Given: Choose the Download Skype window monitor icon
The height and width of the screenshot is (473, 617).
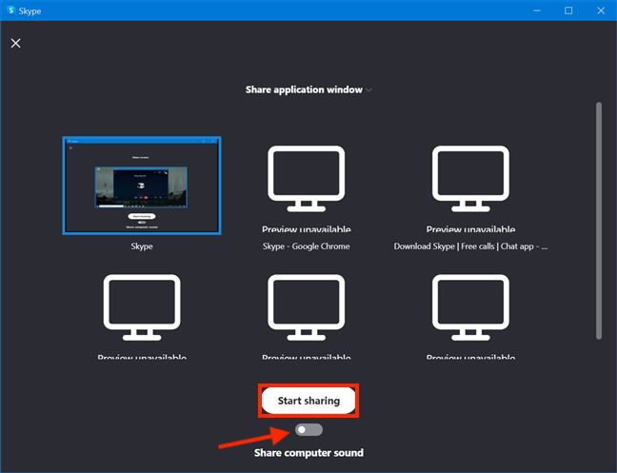Looking at the screenshot, I should pos(470,179).
